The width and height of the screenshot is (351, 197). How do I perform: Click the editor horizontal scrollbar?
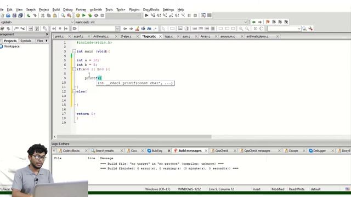(x=134, y=136)
